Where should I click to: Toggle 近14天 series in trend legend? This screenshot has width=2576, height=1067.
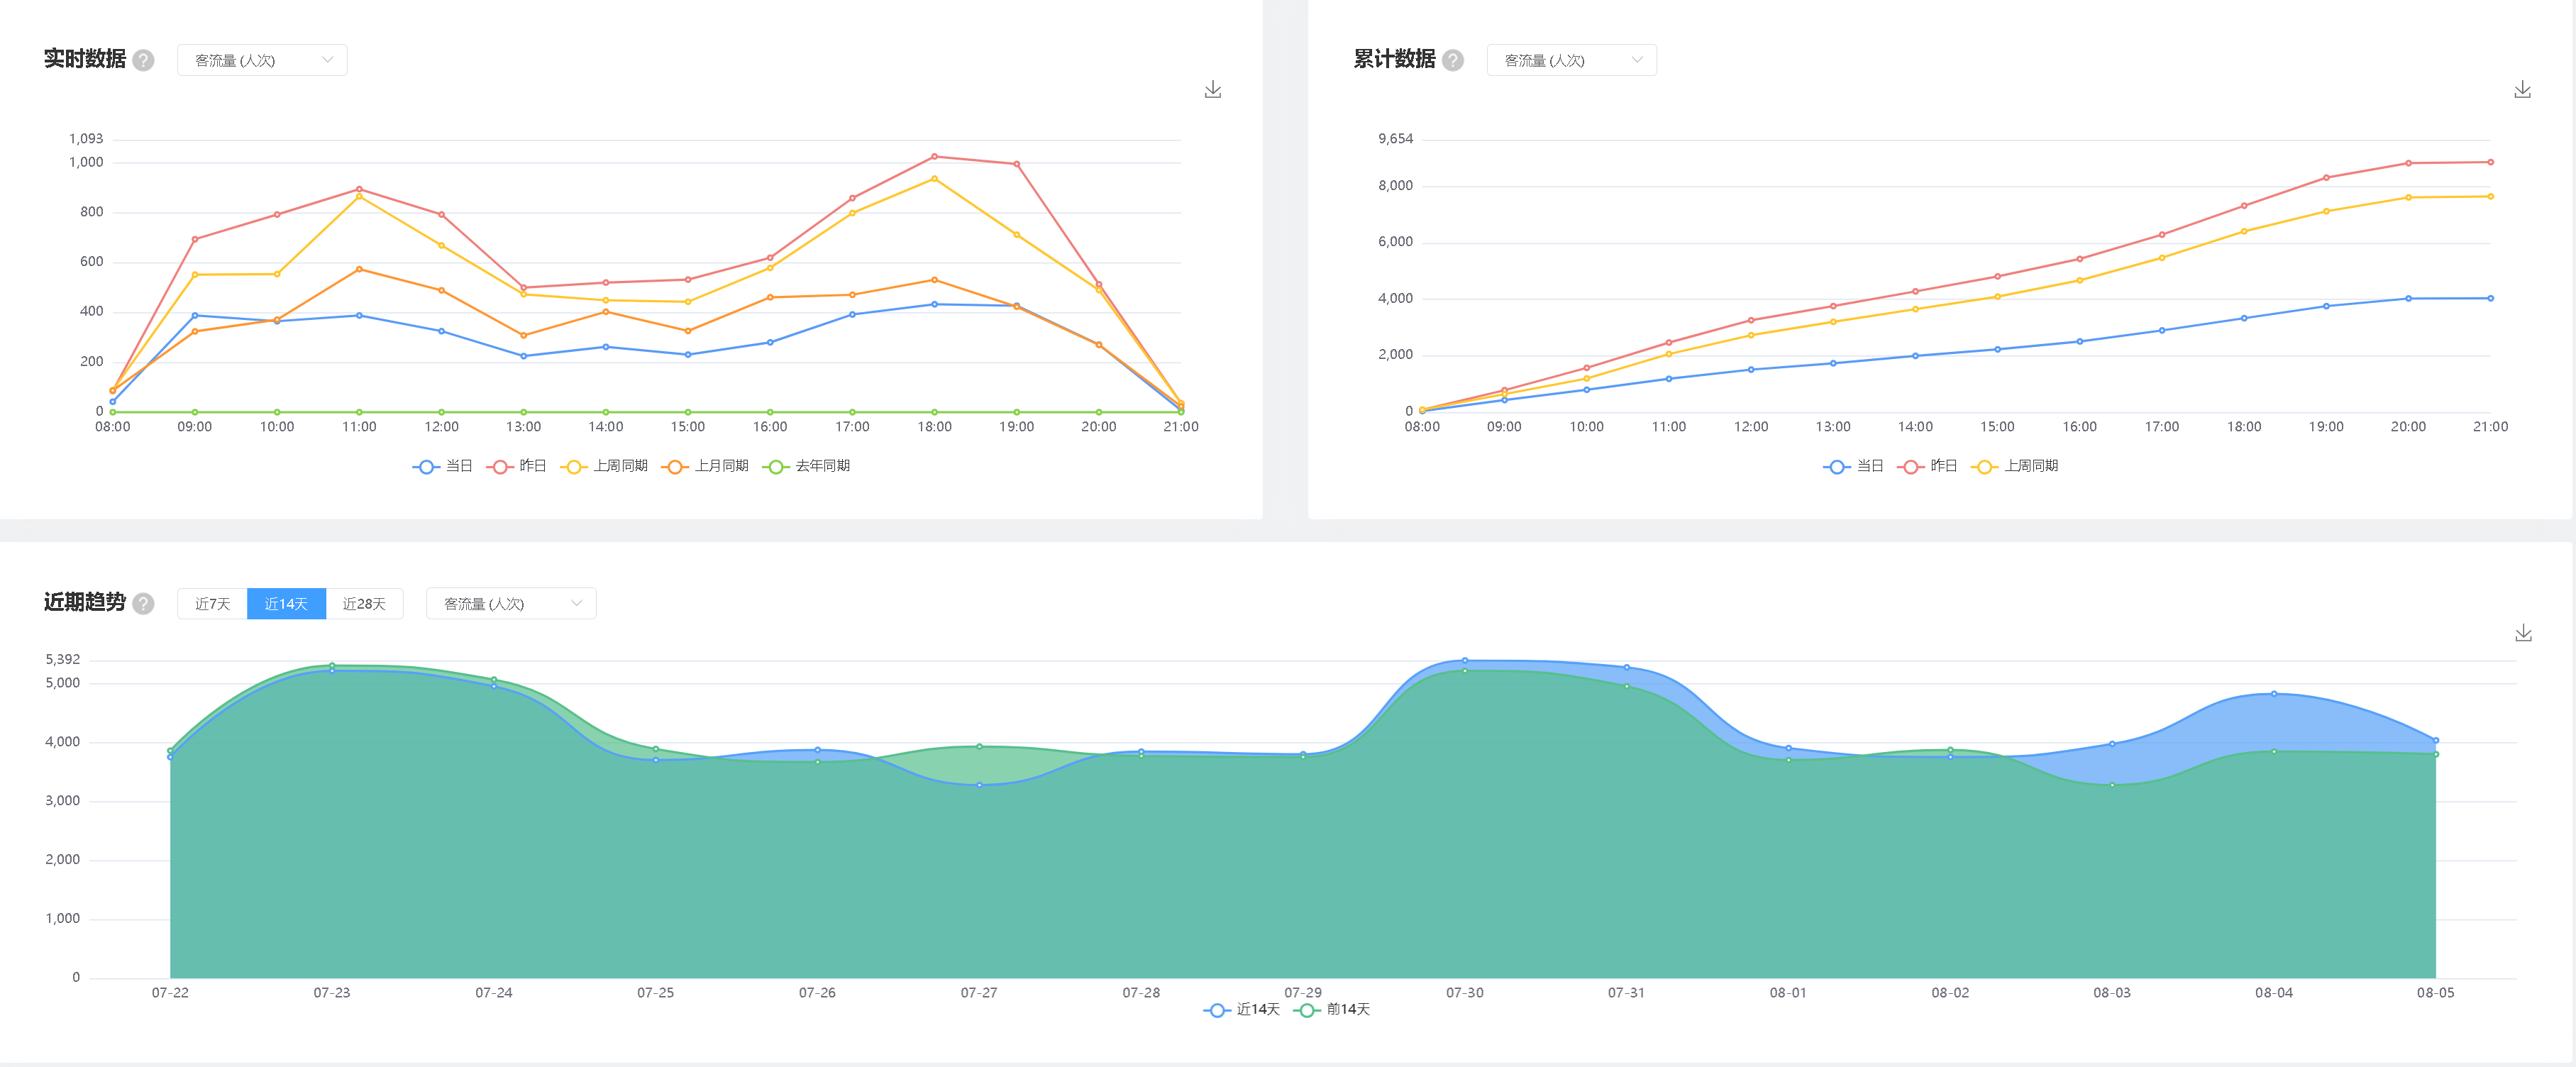tap(1243, 1010)
